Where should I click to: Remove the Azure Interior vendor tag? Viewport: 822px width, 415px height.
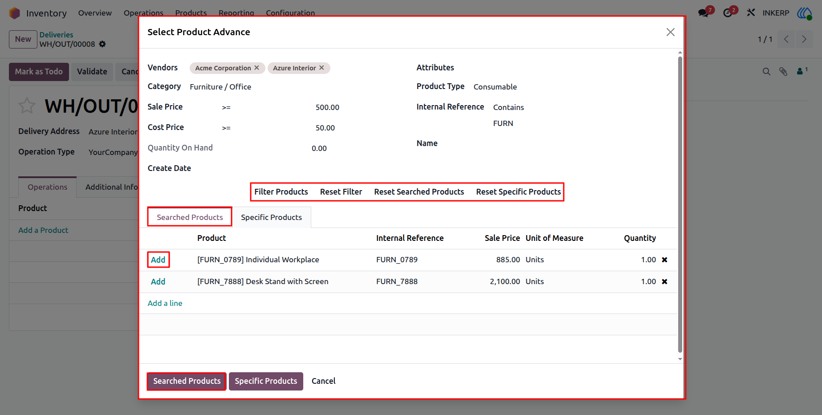pos(321,68)
